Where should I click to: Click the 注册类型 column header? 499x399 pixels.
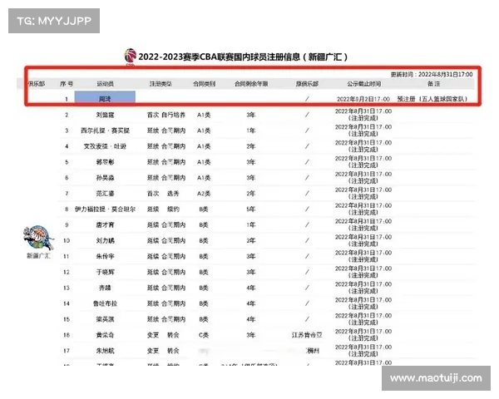[161, 84]
